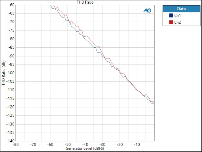202x152 pixels.
Task: Click the -100 value on the Y axis
Action: click(x=10, y=73)
